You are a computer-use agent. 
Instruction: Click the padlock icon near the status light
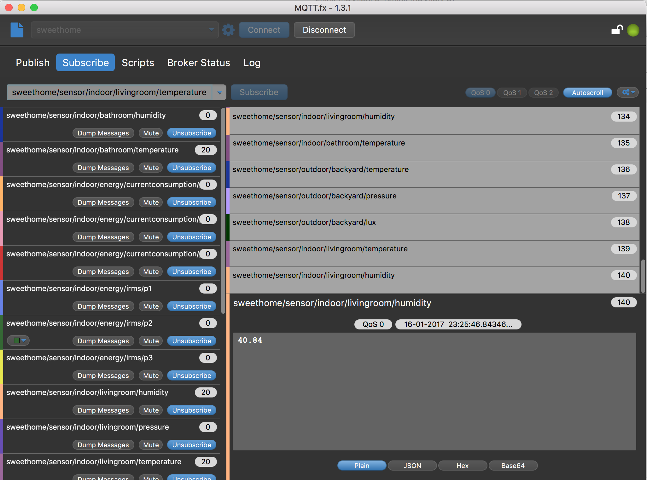pyautogui.click(x=617, y=30)
